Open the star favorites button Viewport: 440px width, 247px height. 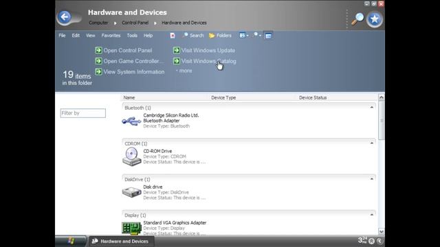tap(375, 19)
